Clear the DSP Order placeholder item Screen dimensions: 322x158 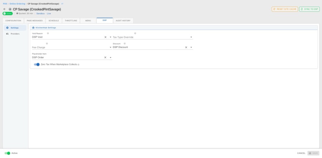coord(105,57)
